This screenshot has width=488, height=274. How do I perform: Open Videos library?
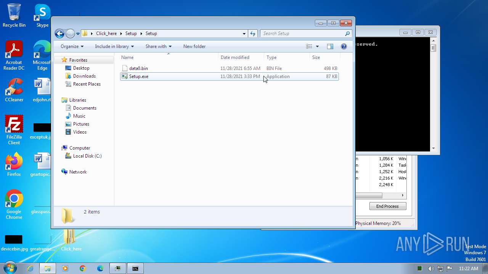tap(80, 132)
